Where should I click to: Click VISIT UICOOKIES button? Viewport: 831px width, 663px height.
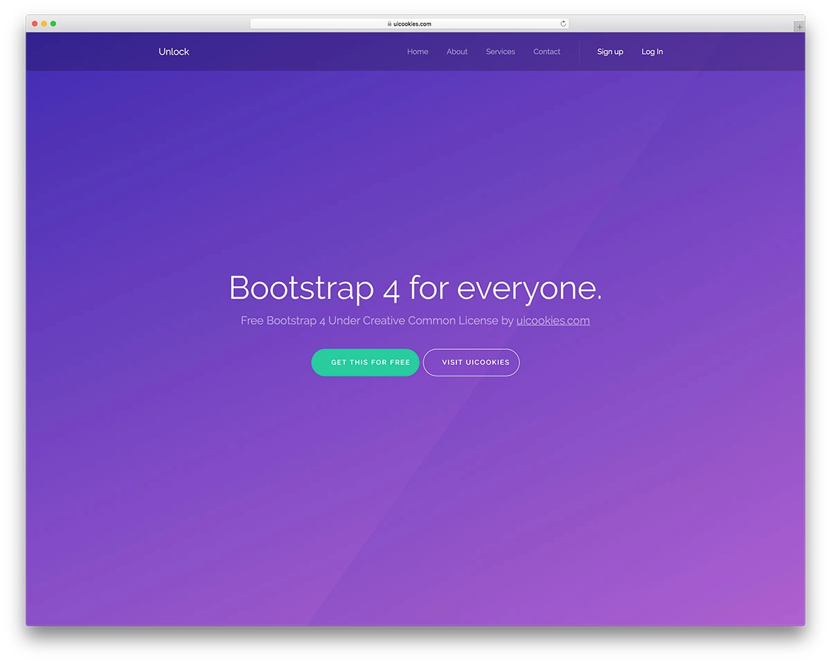[x=472, y=362]
